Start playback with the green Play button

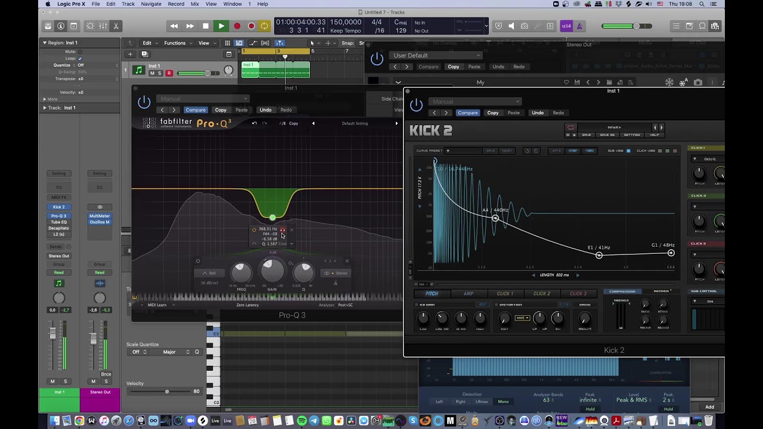(x=221, y=26)
